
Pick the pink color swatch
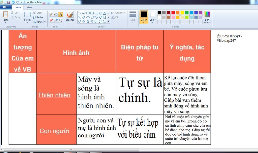[173, 17]
